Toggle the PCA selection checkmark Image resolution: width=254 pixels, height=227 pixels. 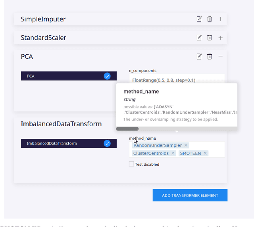coord(107,76)
